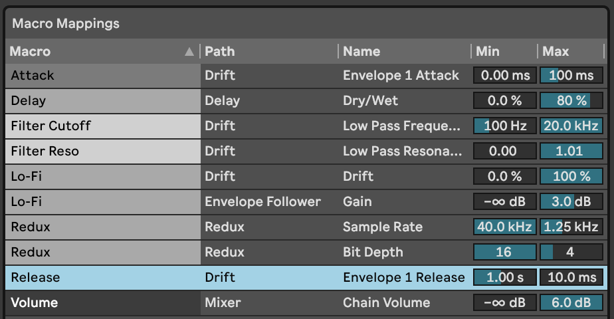
Task: Click the Low Pass Frequency 100 Hz Min
Action: click(x=505, y=126)
